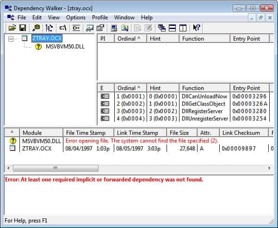Viewport: 278px width, 228px height.
Task: Click the Open file toolbar icon
Action: coord(12,28)
